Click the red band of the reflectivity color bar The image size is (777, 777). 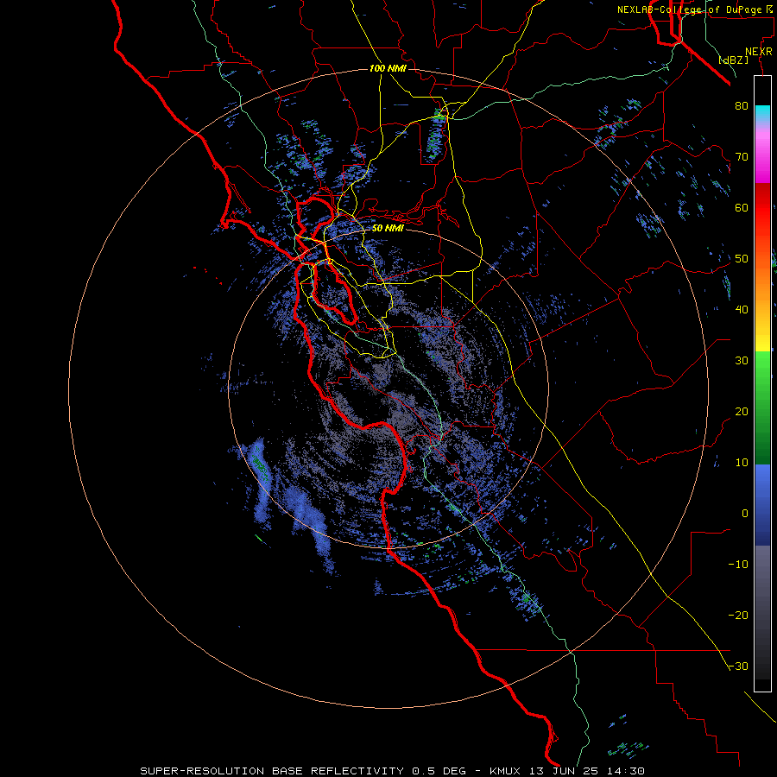[x=762, y=208]
